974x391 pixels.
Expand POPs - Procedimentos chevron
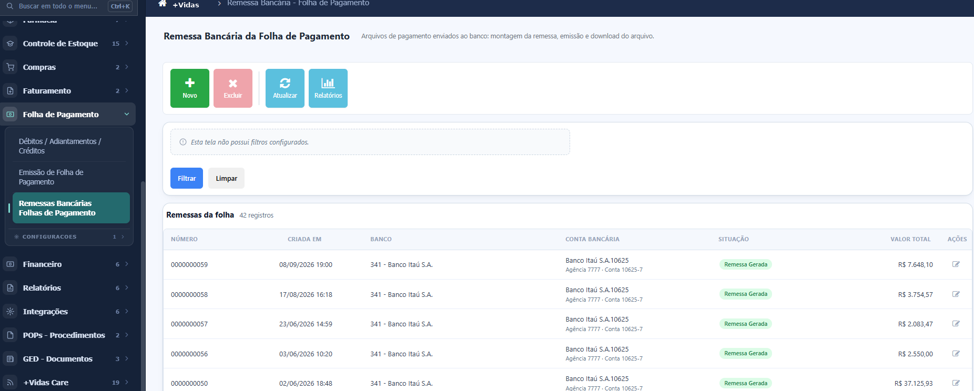(127, 335)
